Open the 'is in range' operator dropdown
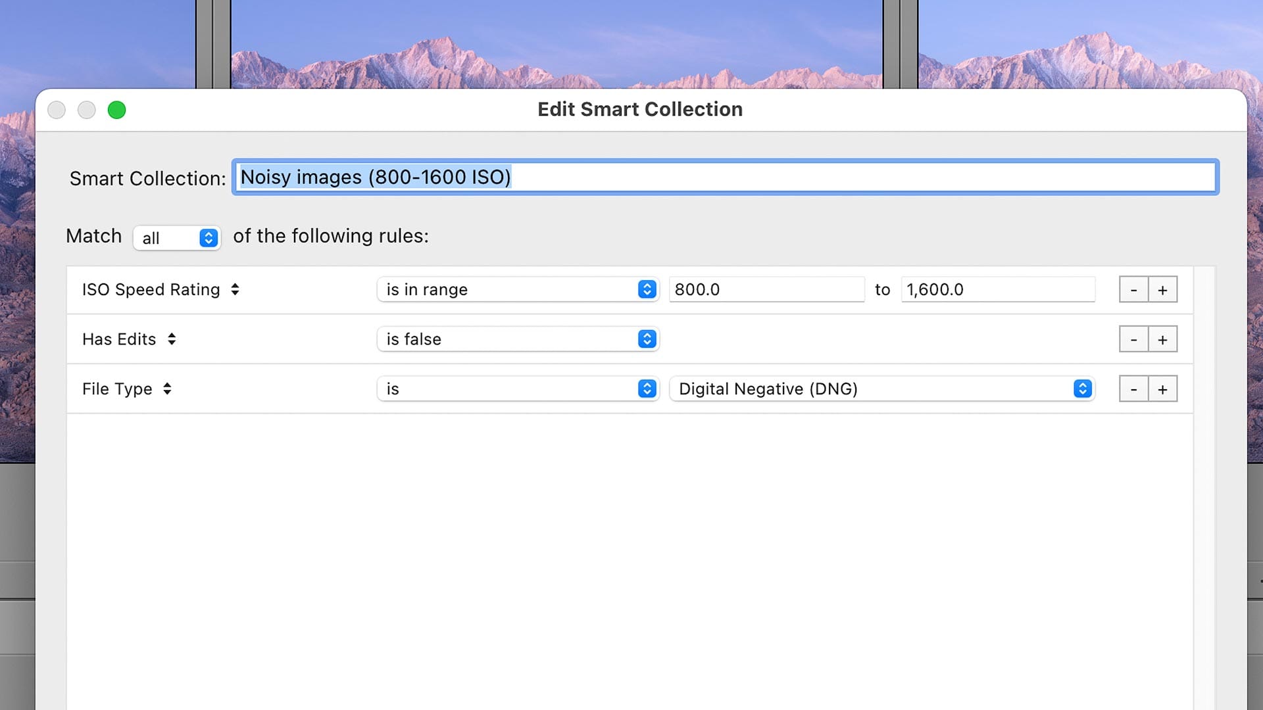This screenshot has width=1263, height=710. [518, 290]
